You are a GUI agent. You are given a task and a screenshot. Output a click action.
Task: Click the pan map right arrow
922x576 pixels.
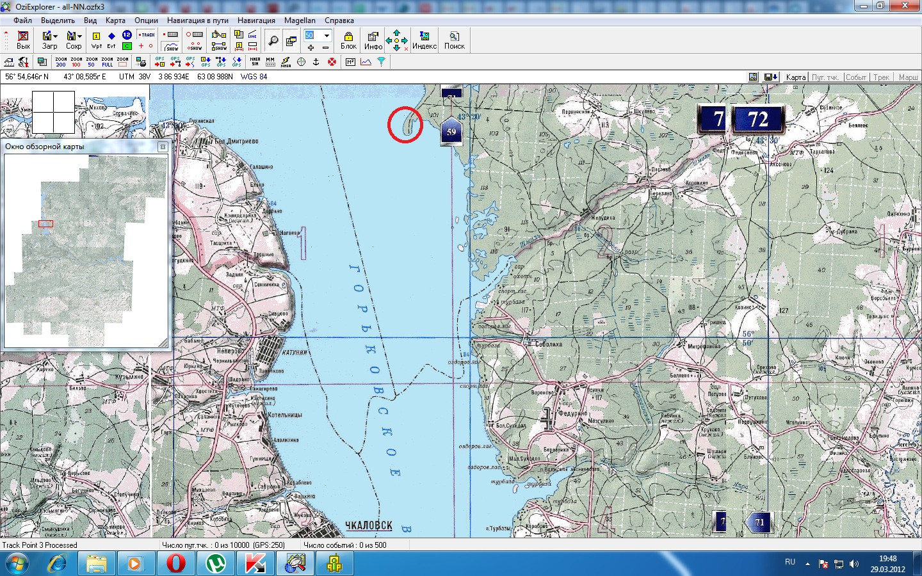(x=404, y=40)
